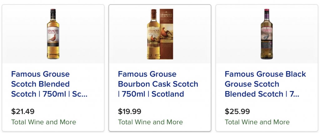The height and width of the screenshot is (133, 320).
Task: Click the Bourbon Cask Scotch bottle picture
Action: tap(153, 34)
